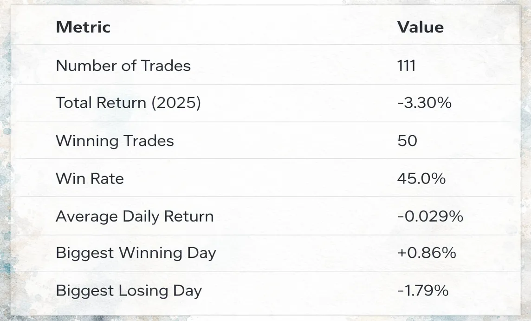
Task: Click the (2025) year text
Action: [176, 103]
